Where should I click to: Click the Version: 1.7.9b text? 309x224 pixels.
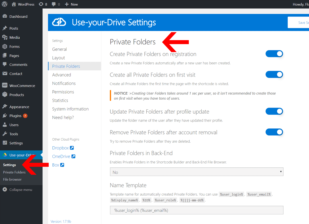[61, 221]
